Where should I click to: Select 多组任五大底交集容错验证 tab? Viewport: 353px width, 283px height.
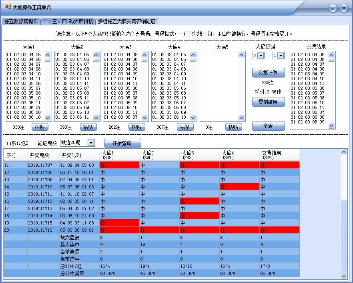coord(126,22)
